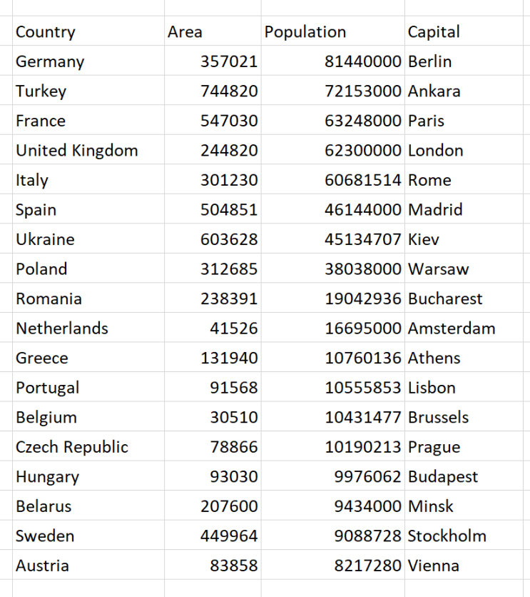Select France's population 63248000
The width and height of the screenshot is (530, 597).
[363, 121]
